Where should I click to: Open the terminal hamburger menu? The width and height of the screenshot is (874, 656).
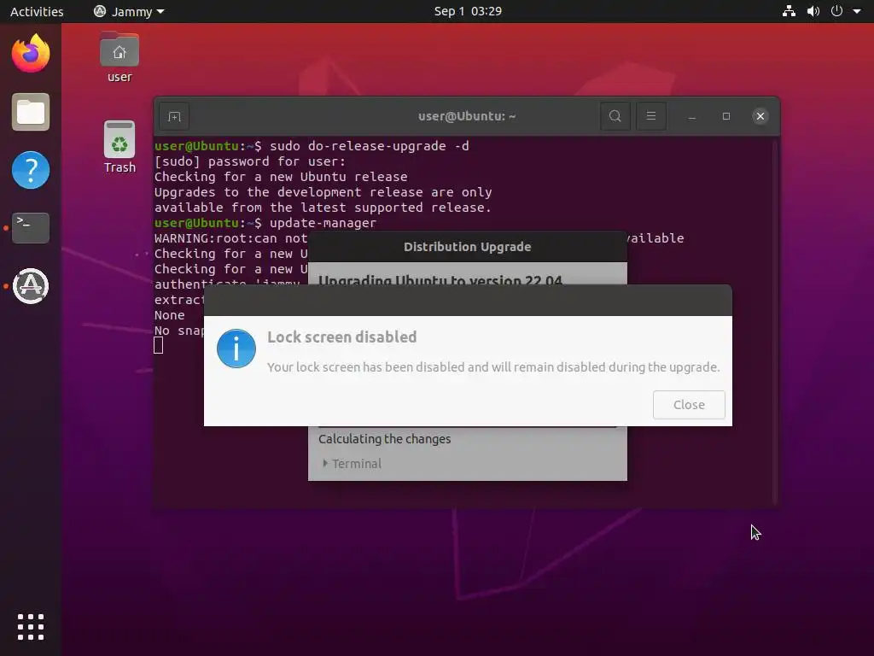(x=650, y=116)
